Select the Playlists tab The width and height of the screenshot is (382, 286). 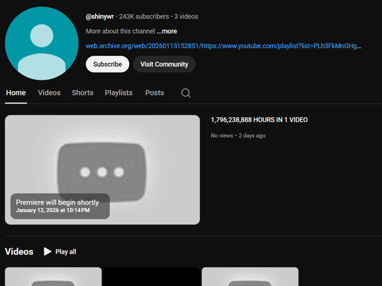click(x=119, y=93)
